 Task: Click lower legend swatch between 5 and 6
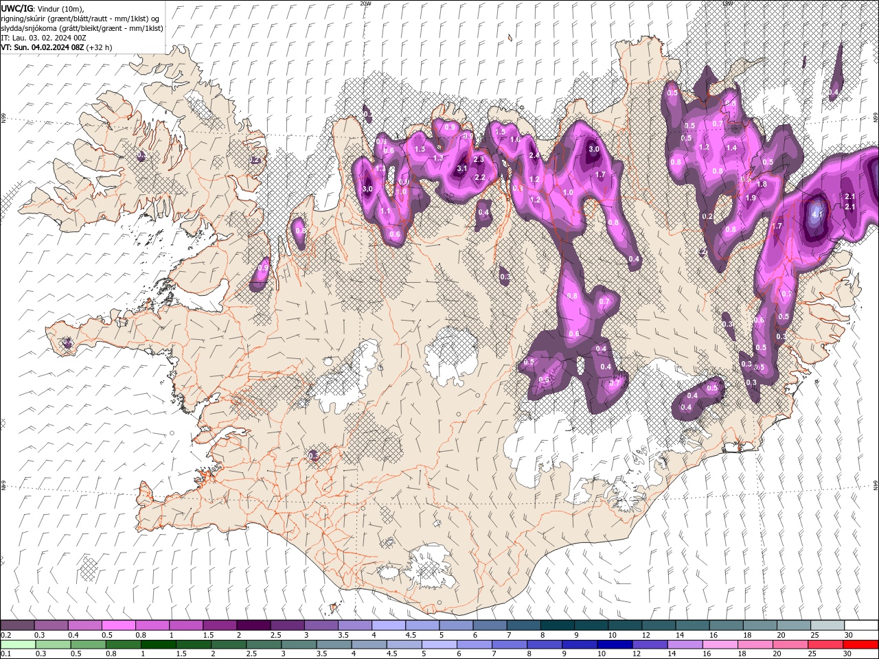(x=440, y=645)
